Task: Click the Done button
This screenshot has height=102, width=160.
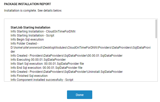Action: (x=79, y=95)
